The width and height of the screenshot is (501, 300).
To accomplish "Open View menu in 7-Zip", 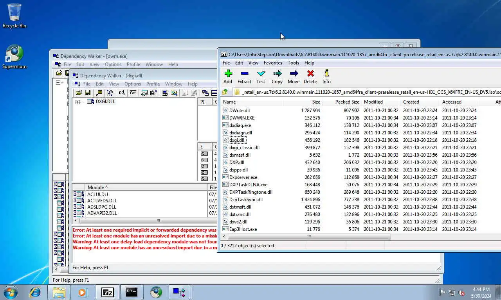I will [253, 62].
